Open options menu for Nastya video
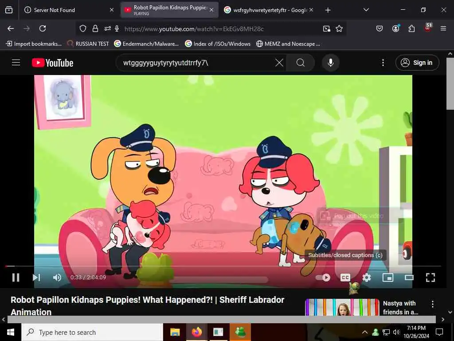 click(433, 304)
